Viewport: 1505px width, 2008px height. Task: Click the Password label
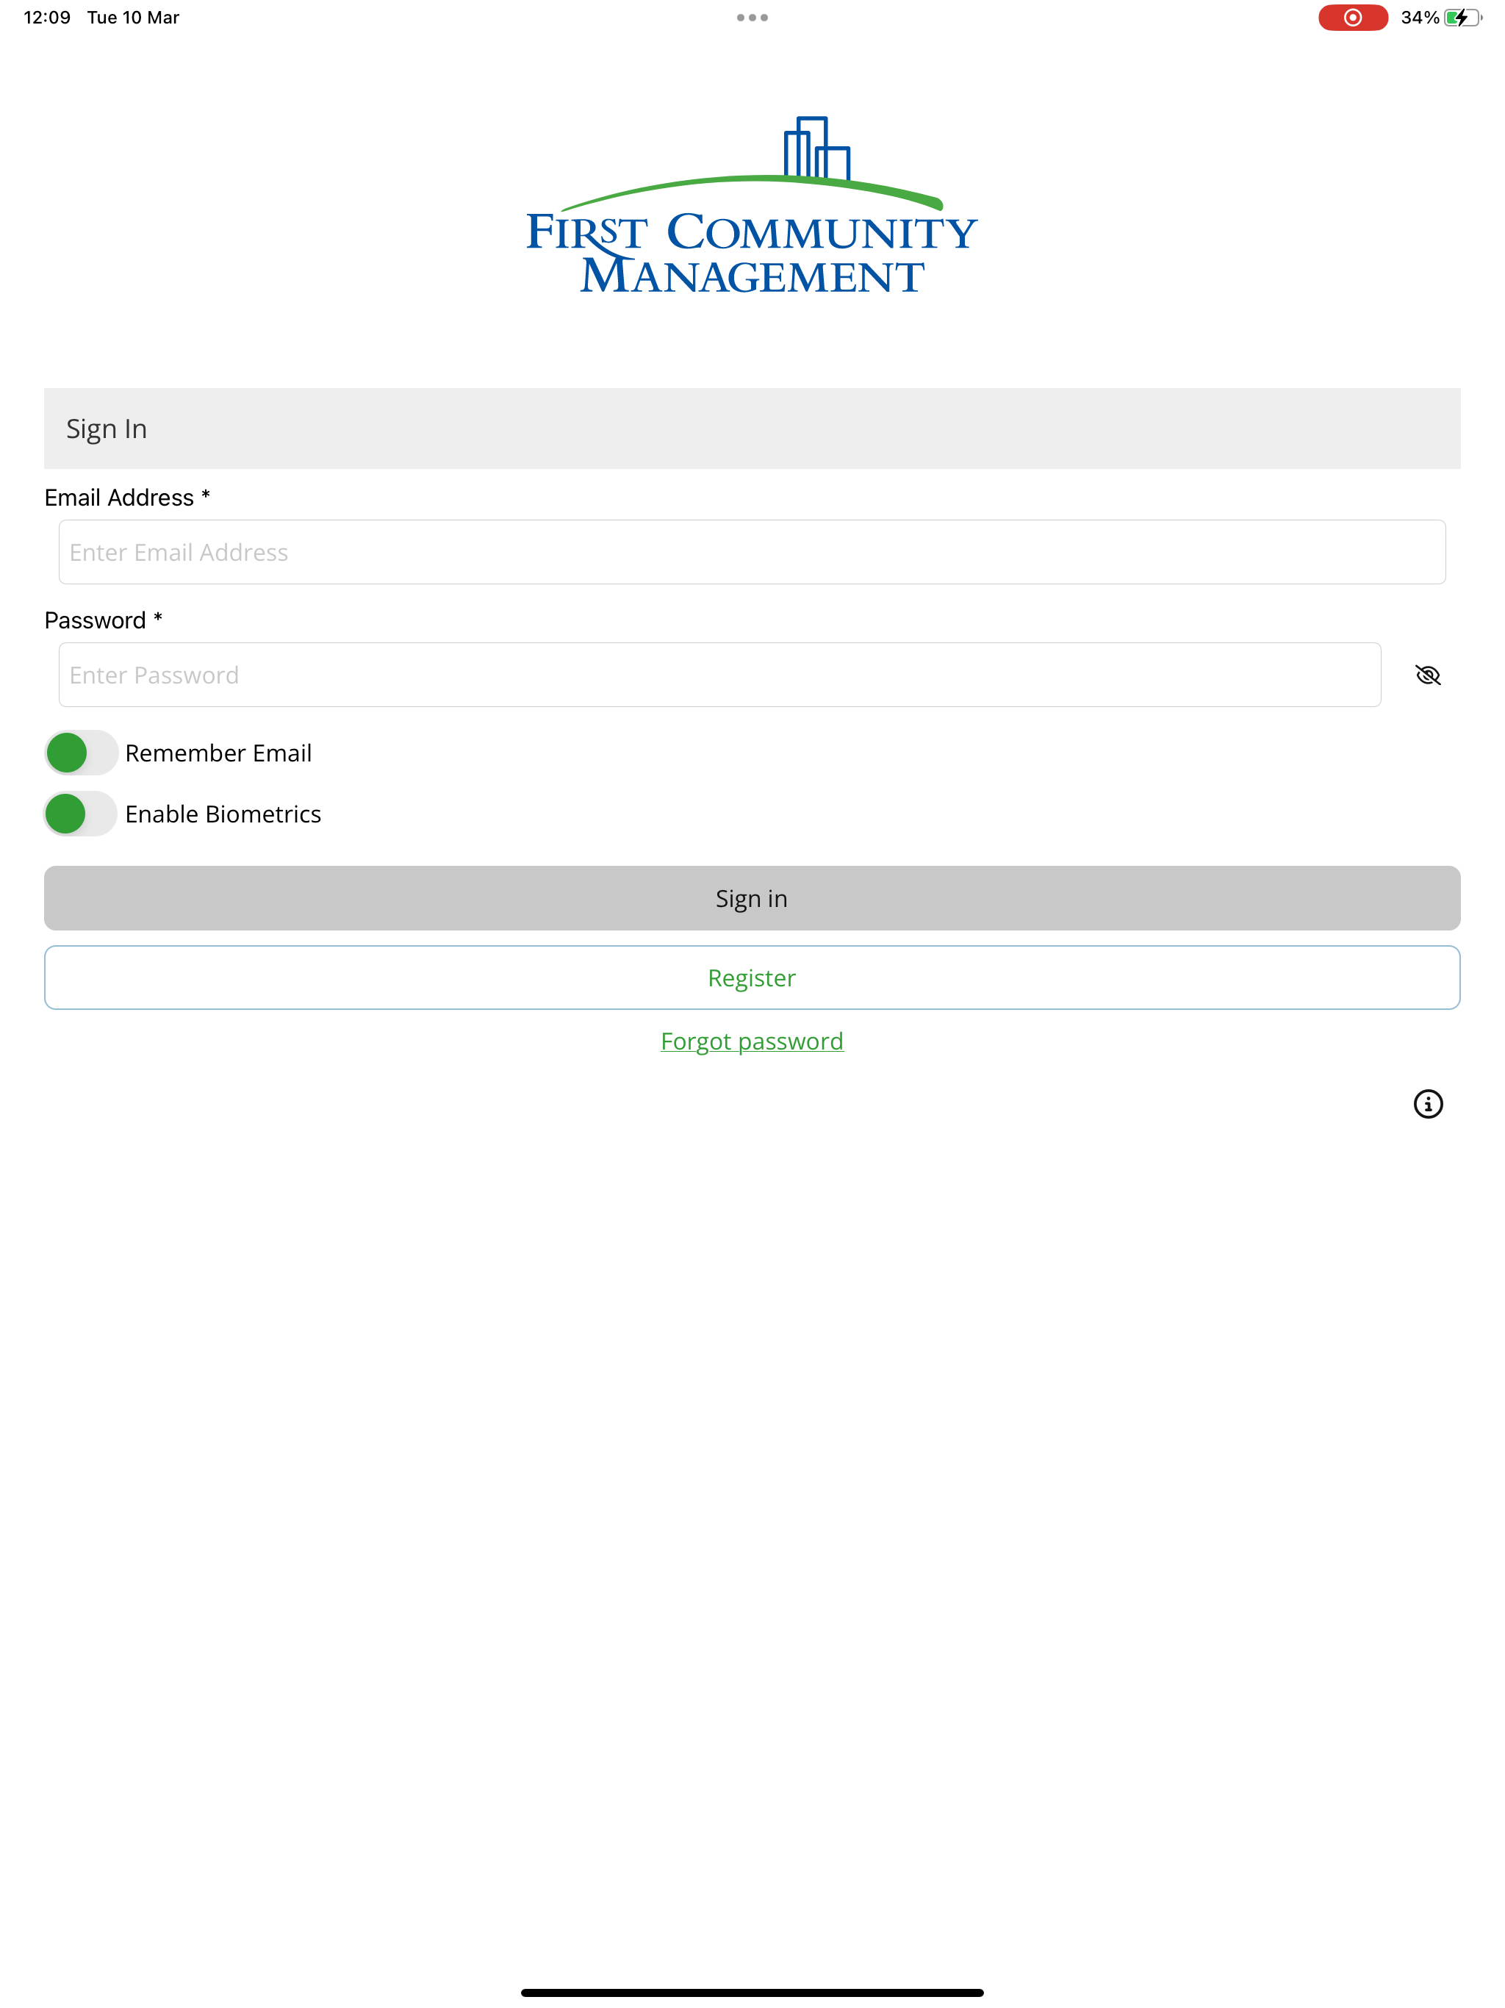[104, 620]
